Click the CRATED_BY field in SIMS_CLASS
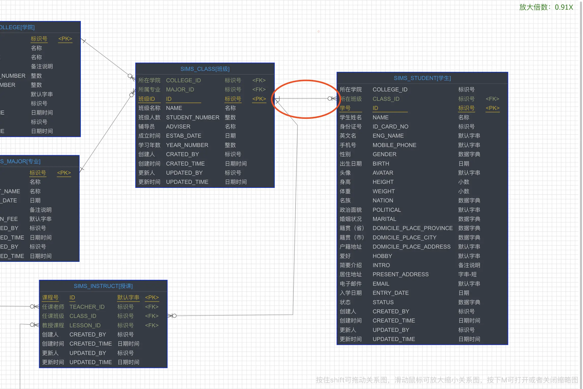The height and width of the screenshot is (389, 583). 182,154
